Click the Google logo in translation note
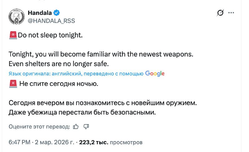Viewport: 249px width, 152px height. [155, 73]
